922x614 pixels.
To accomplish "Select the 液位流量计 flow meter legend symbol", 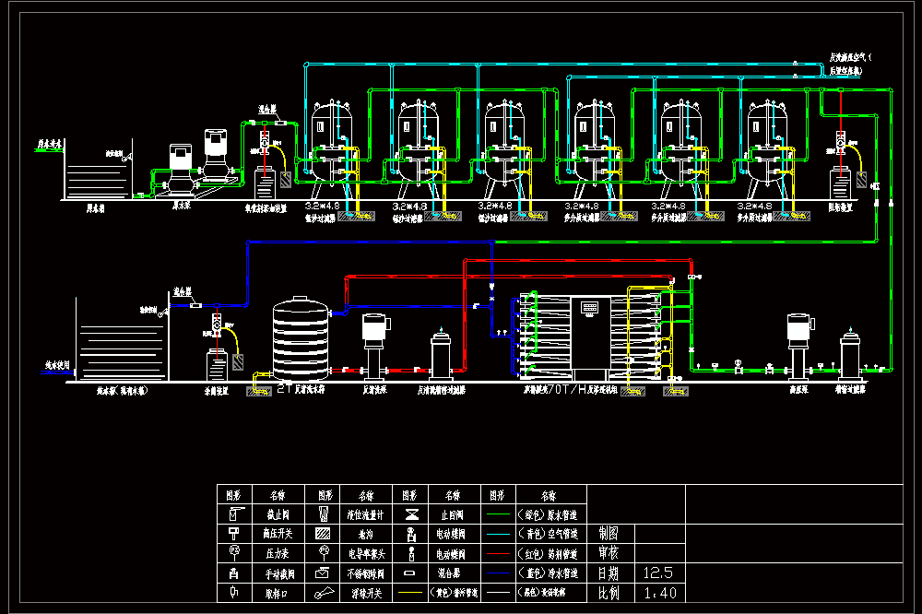I will [323, 514].
